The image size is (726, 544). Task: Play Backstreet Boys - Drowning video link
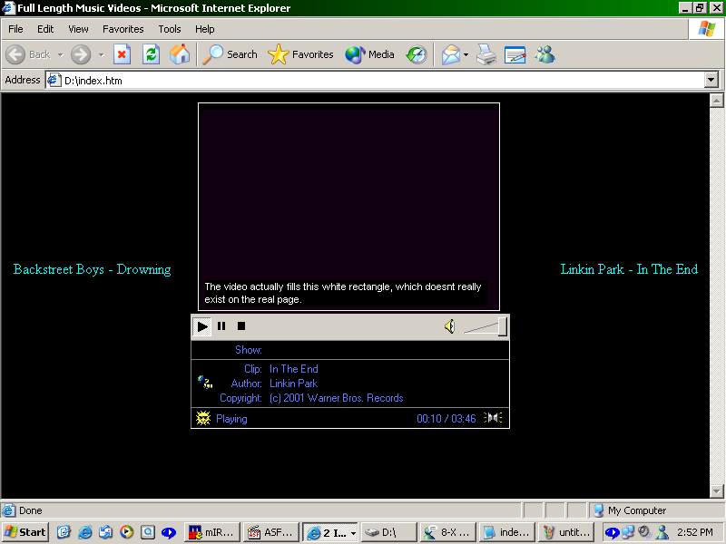[x=92, y=269]
